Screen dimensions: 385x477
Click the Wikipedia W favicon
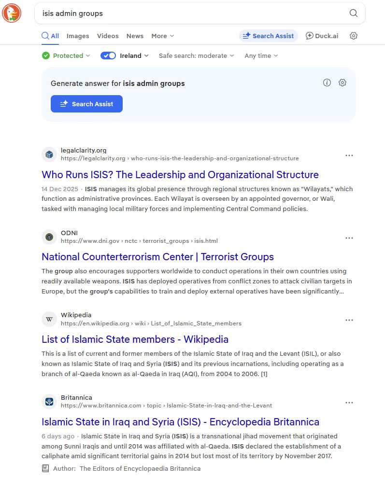tap(49, 319)
